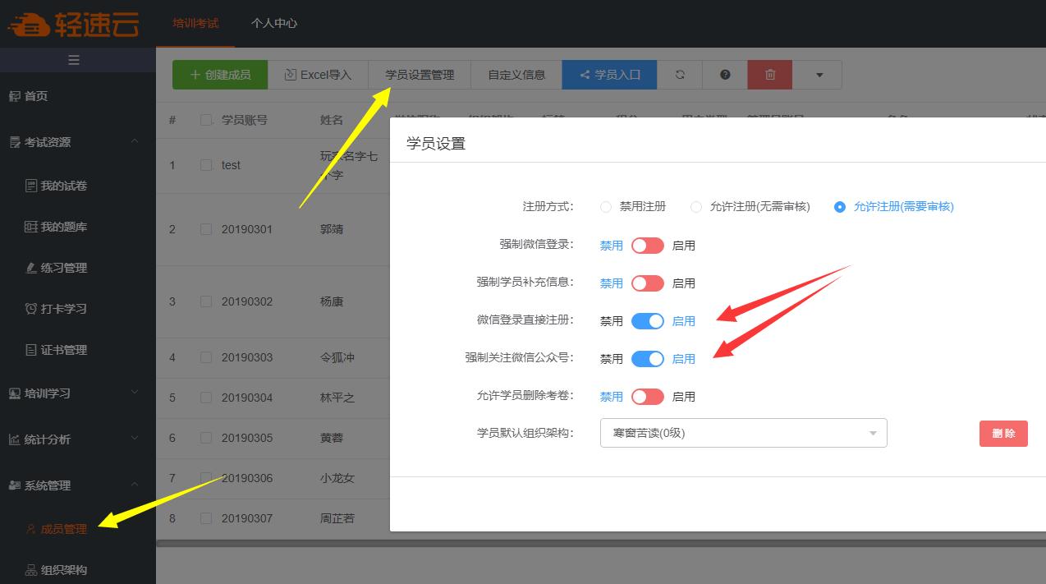Click the red 删除 button in the dialog
Viewport: 1046px width, 584px height.
[x=1003, y=433]
